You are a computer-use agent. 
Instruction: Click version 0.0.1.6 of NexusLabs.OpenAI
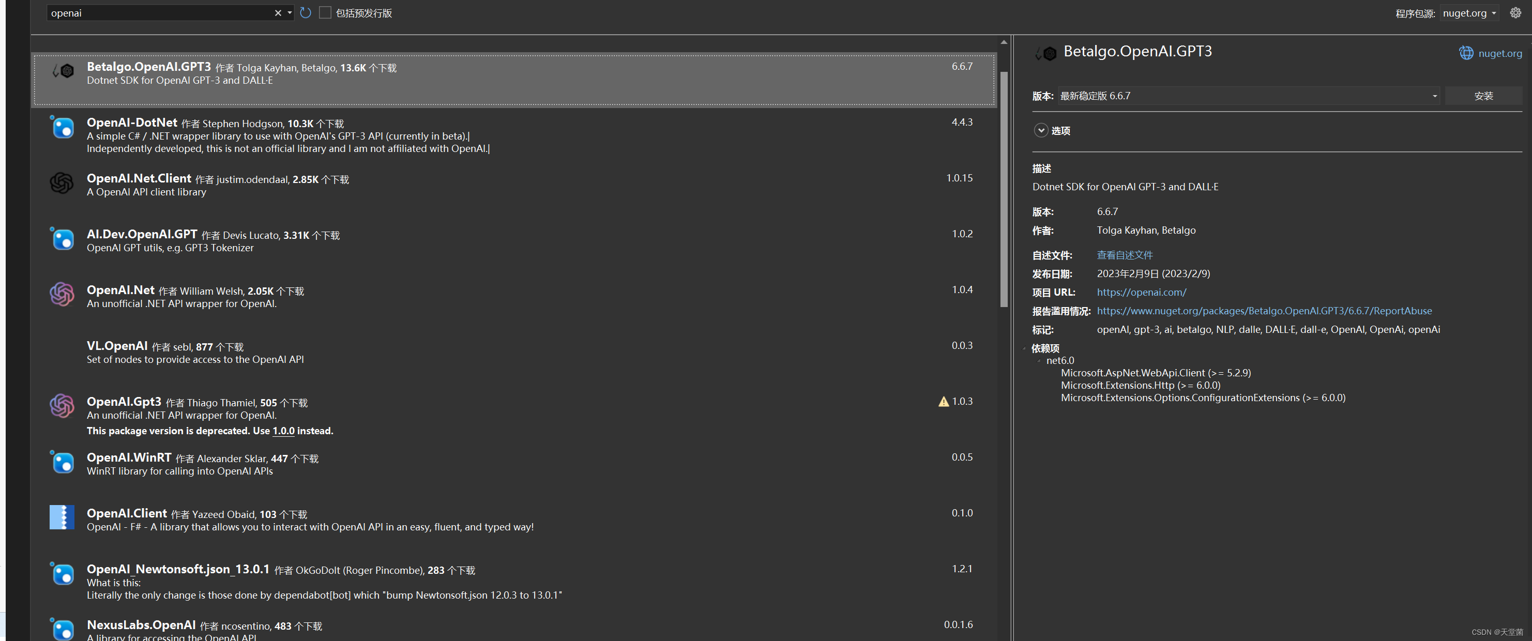click(x=958, y=625)
